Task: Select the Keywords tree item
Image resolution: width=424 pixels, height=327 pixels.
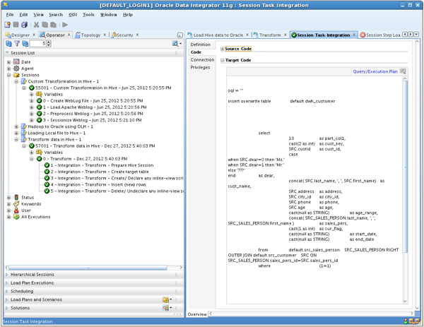Action: pos(31,204)
